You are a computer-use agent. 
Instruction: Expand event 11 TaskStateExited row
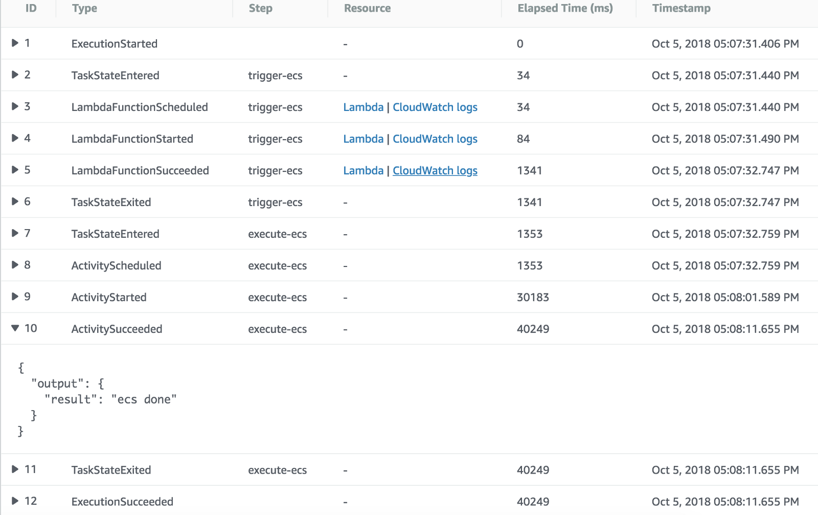click(15, 469)
